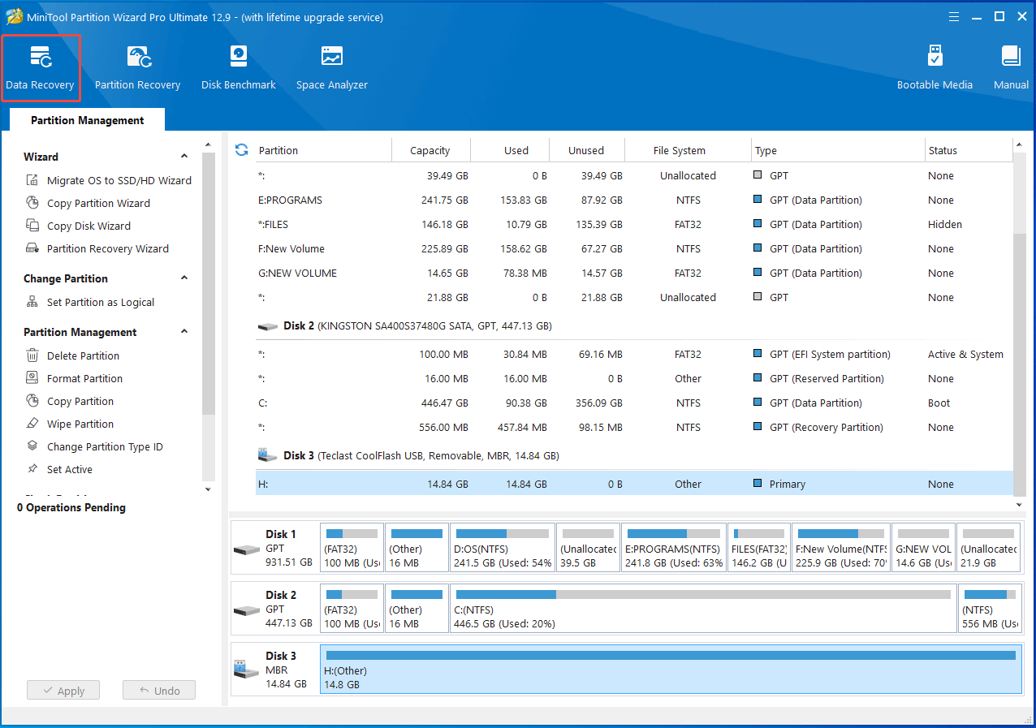Choose Copy Partition under Partition Management
The image size is (1036, 728).
[70, 401]
